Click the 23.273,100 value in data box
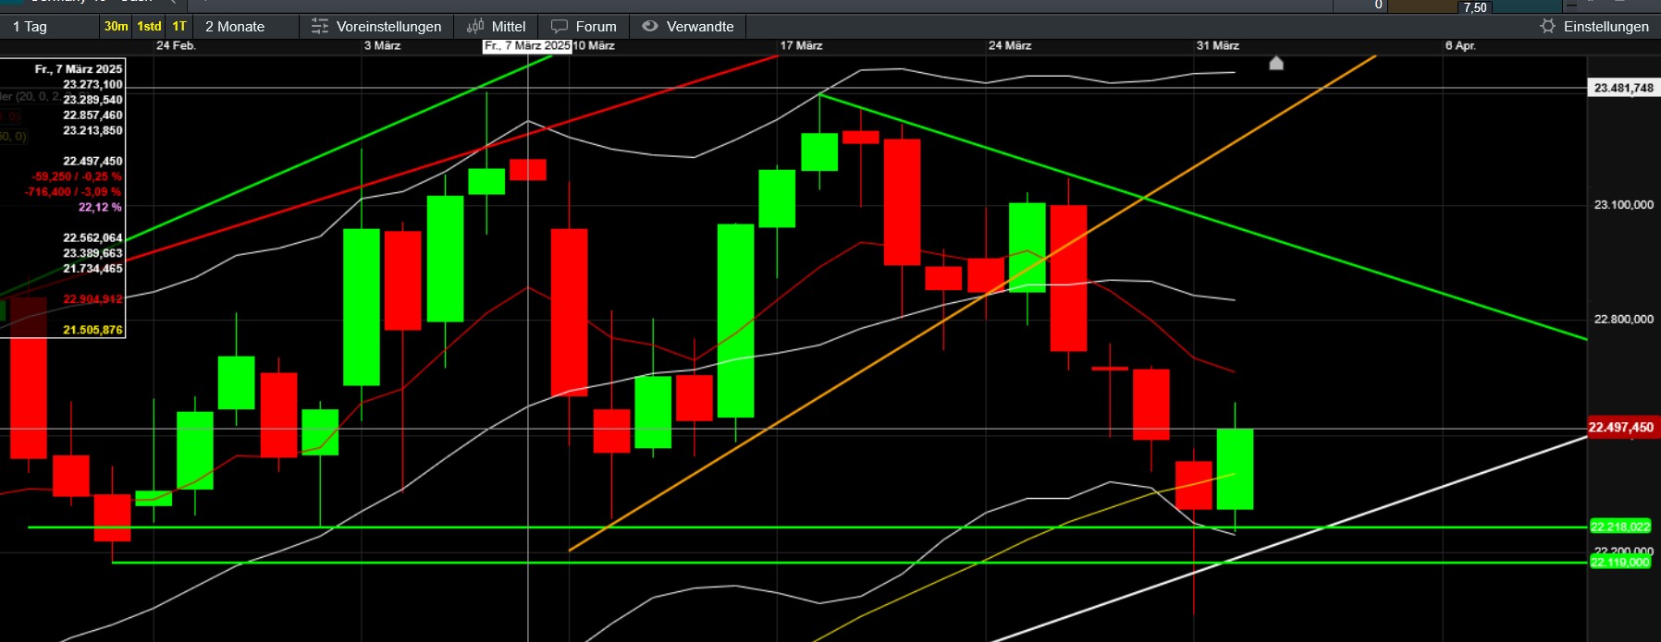Viewport: 1661px width, 642px height. (x=92, y=84)
